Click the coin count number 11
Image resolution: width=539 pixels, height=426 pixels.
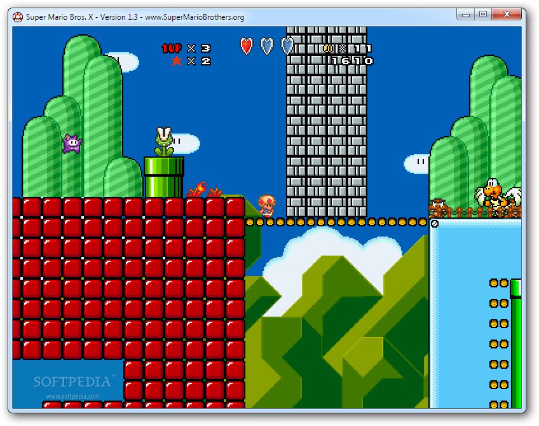363,48
